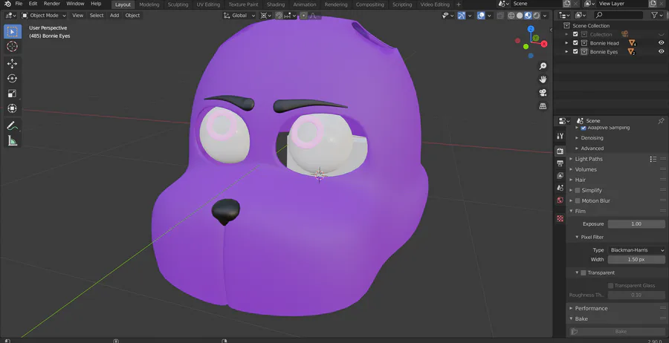Select the Move tool
669x343 pixels.
point(13,64)
